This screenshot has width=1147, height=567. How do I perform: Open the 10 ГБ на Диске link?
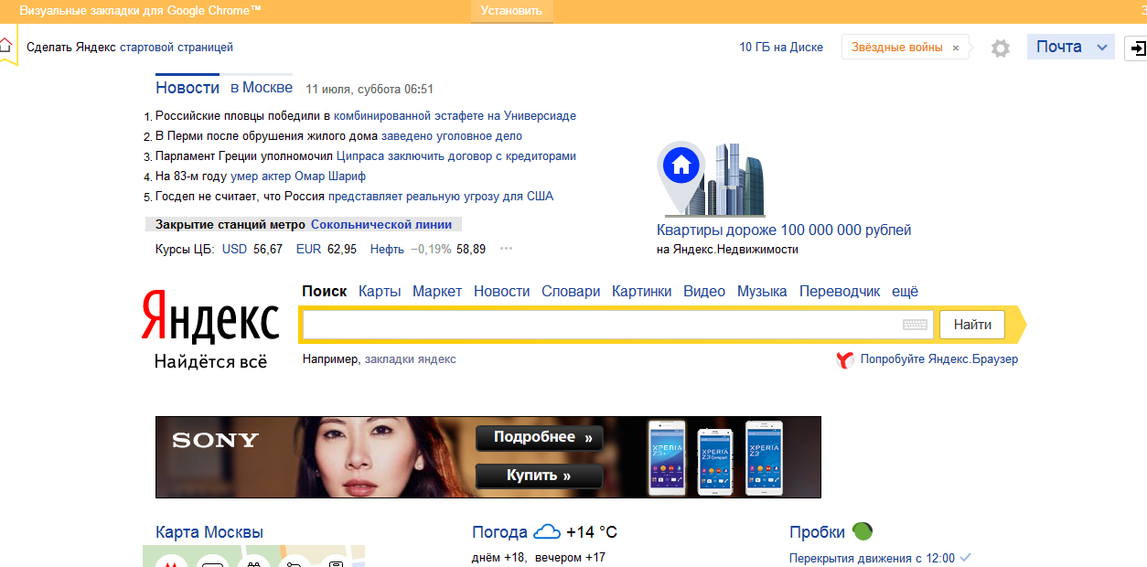coord(781,48)
